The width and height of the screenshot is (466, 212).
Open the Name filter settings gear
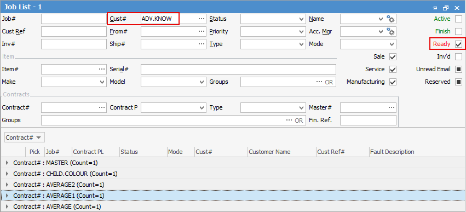click(390, 19)
